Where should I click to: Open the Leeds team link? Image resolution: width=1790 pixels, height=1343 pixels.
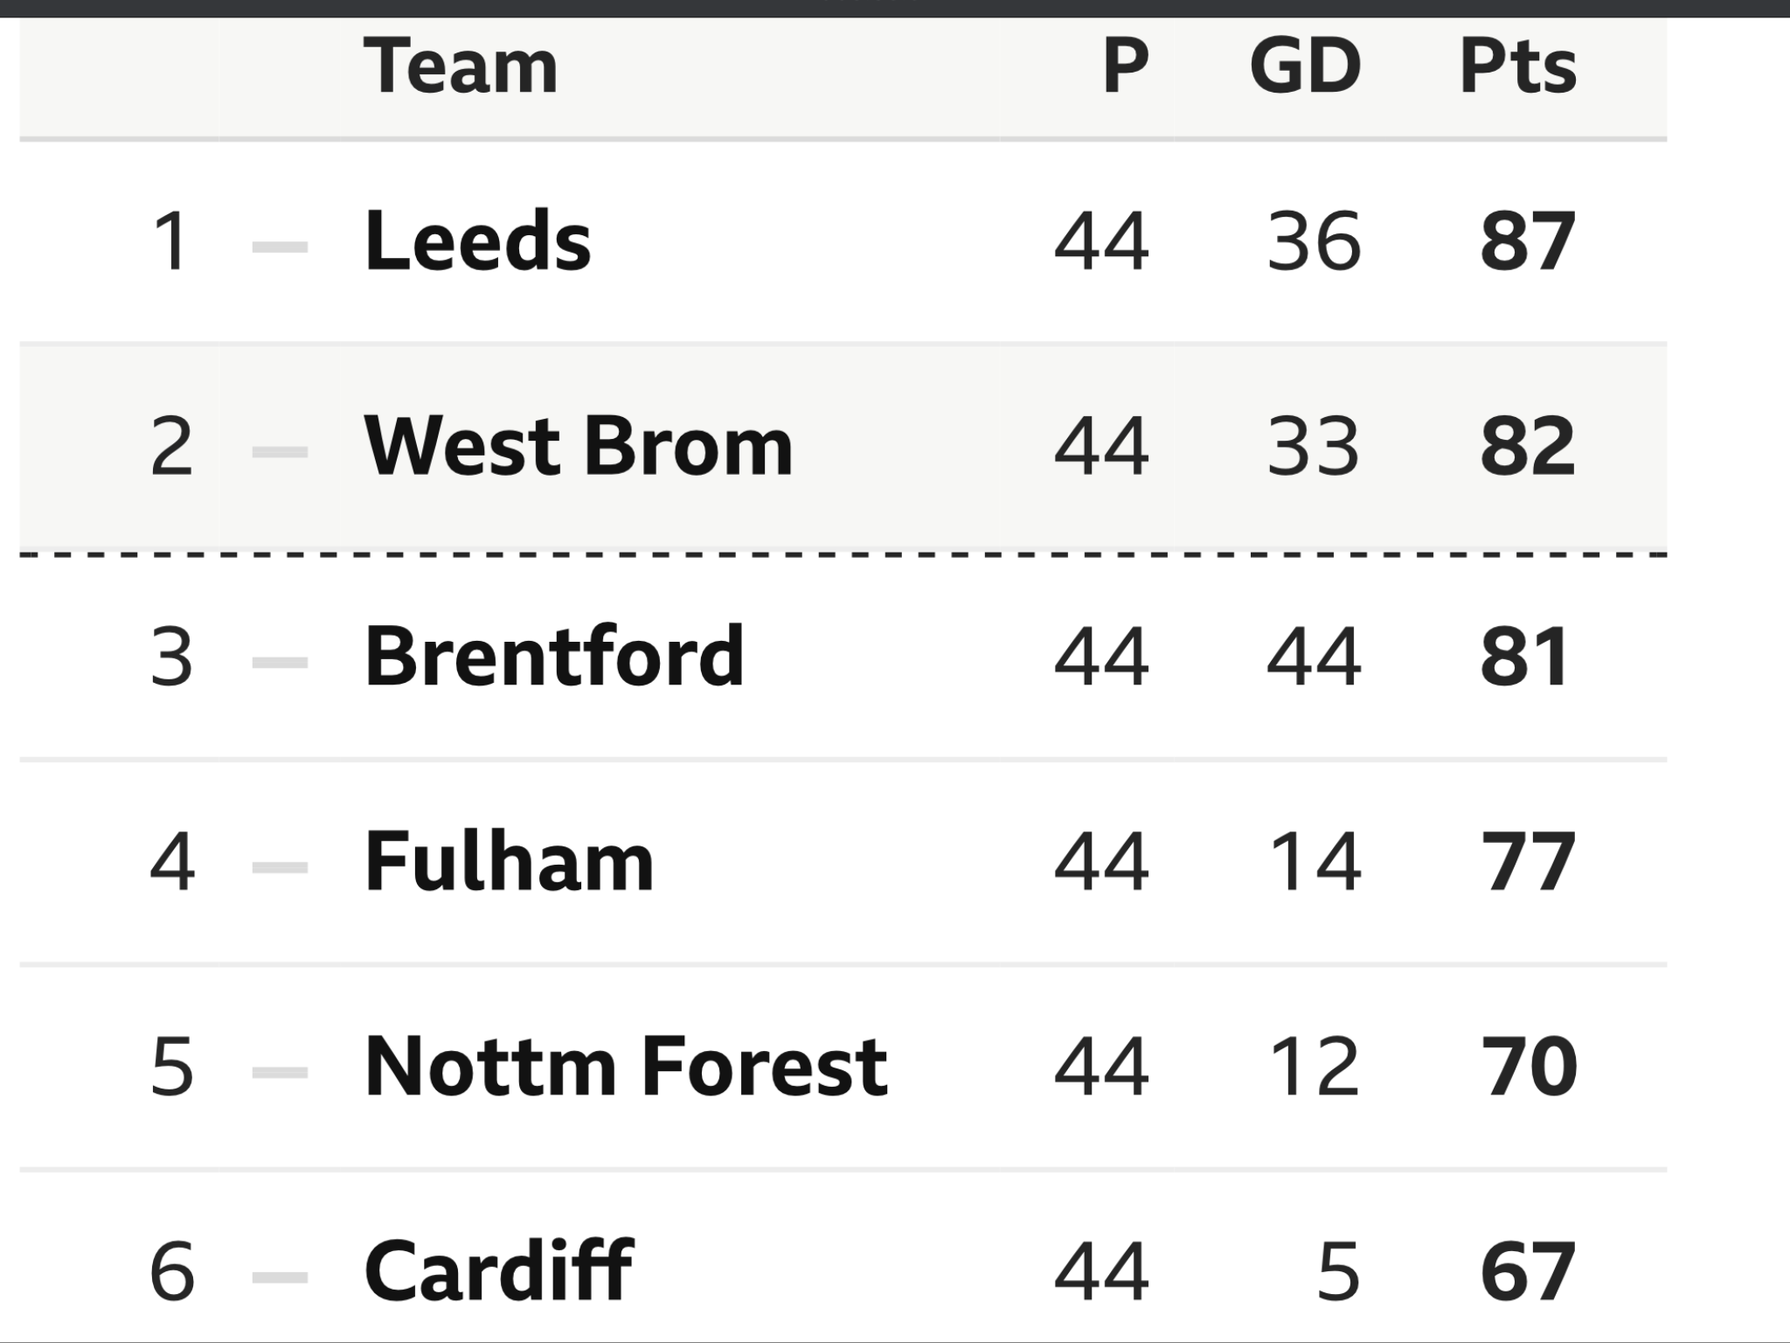477,240
